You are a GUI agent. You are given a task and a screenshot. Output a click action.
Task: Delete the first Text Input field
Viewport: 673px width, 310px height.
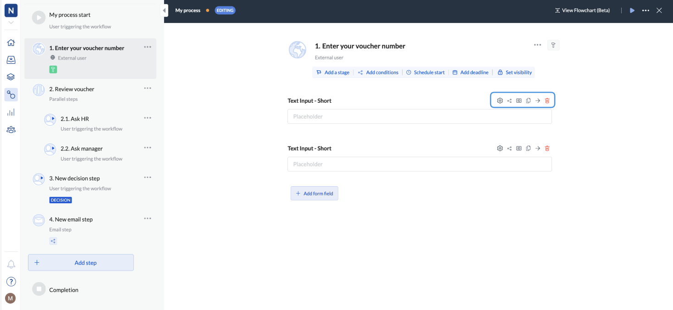tap(547, 100)
